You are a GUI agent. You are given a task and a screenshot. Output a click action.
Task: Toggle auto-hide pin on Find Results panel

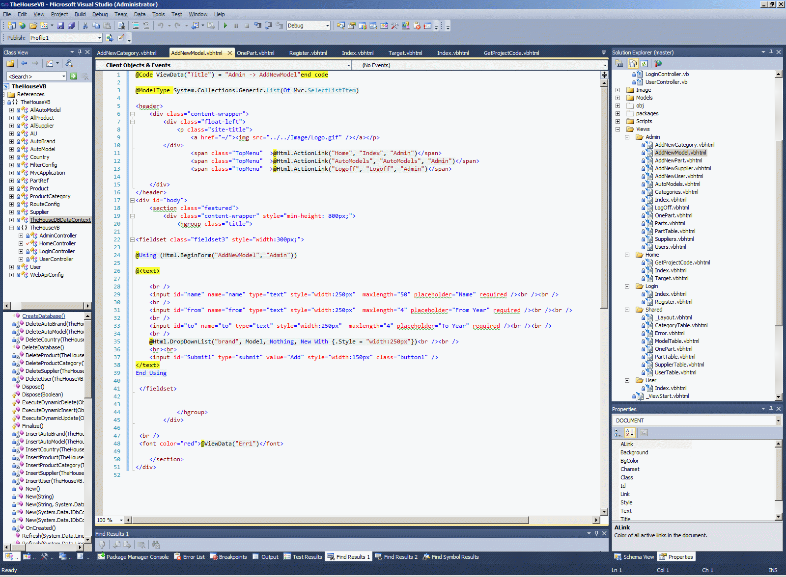coord(596,533)
